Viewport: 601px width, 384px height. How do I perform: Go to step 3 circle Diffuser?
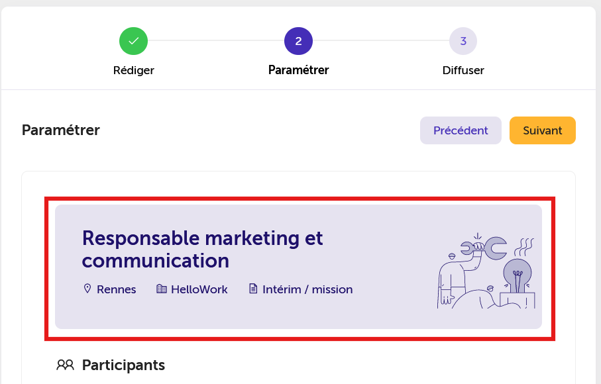[x=463, y=41]
